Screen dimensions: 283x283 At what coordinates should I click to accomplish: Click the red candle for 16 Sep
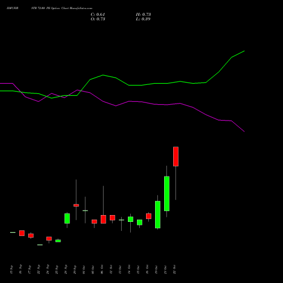[x=22, y=233]
